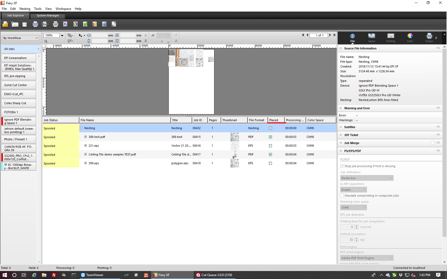
Task: Click the save floppy disk icon
Action: coord(24,24)
